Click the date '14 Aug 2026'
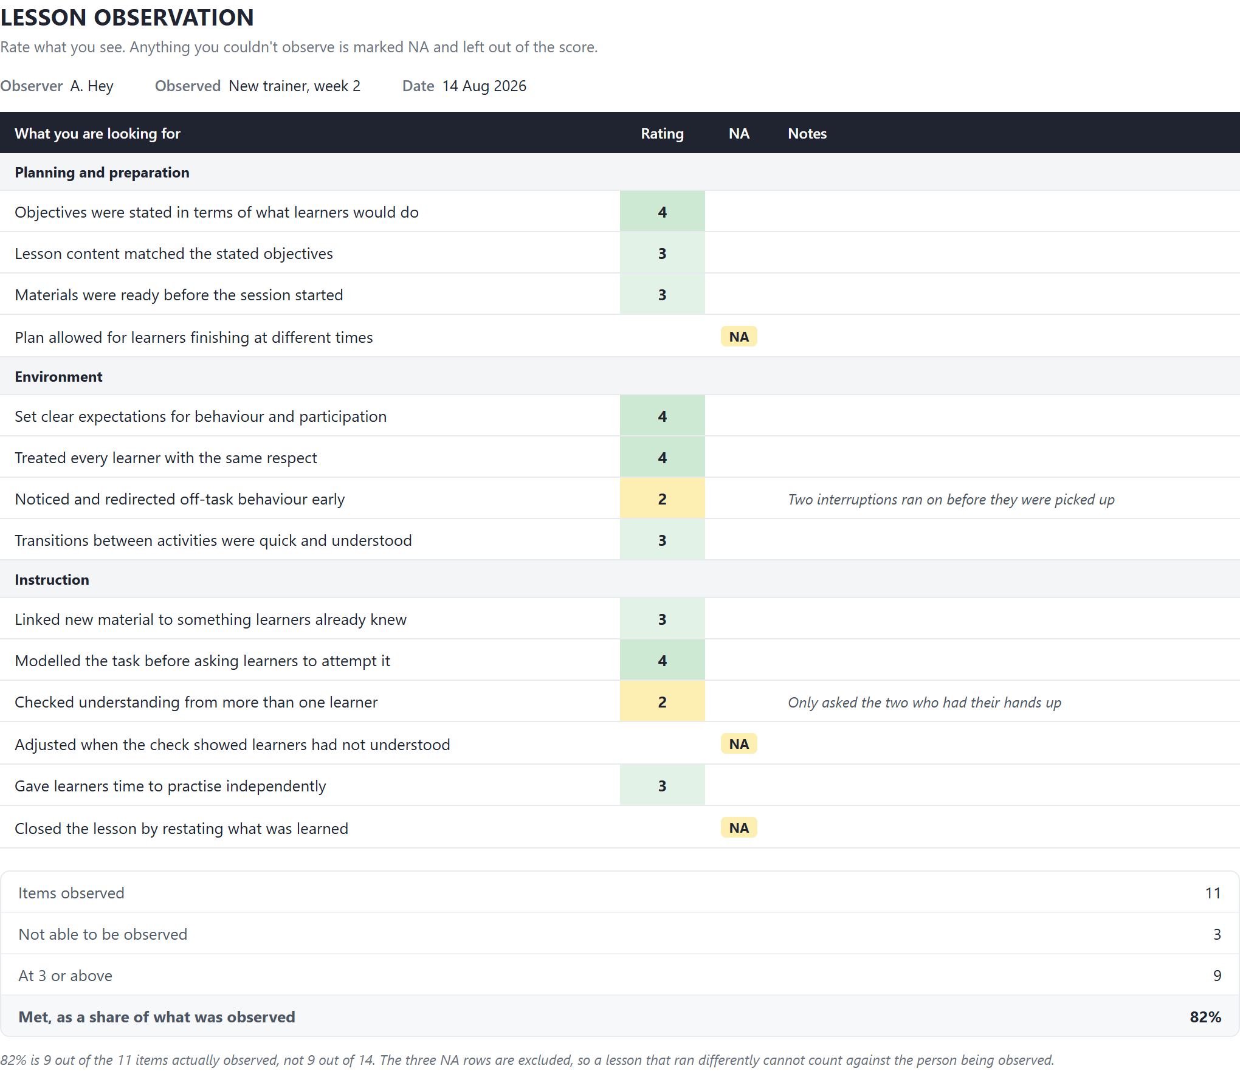 [x=484, y=86]
